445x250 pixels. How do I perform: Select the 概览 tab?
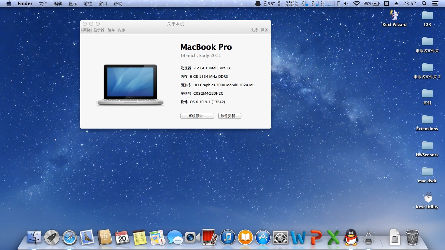86,30
